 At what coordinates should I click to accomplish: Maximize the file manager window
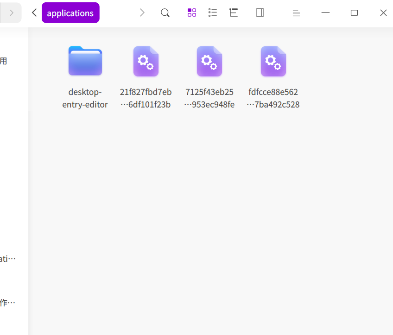(354, 13)
